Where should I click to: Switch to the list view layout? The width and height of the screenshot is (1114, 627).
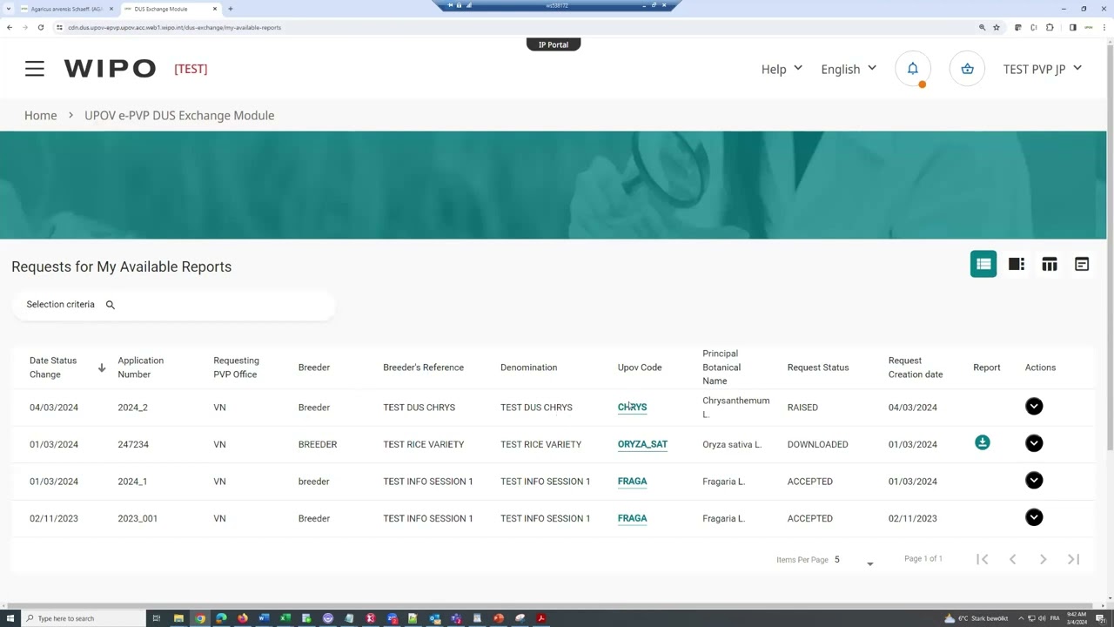click(x=983, y=264)
